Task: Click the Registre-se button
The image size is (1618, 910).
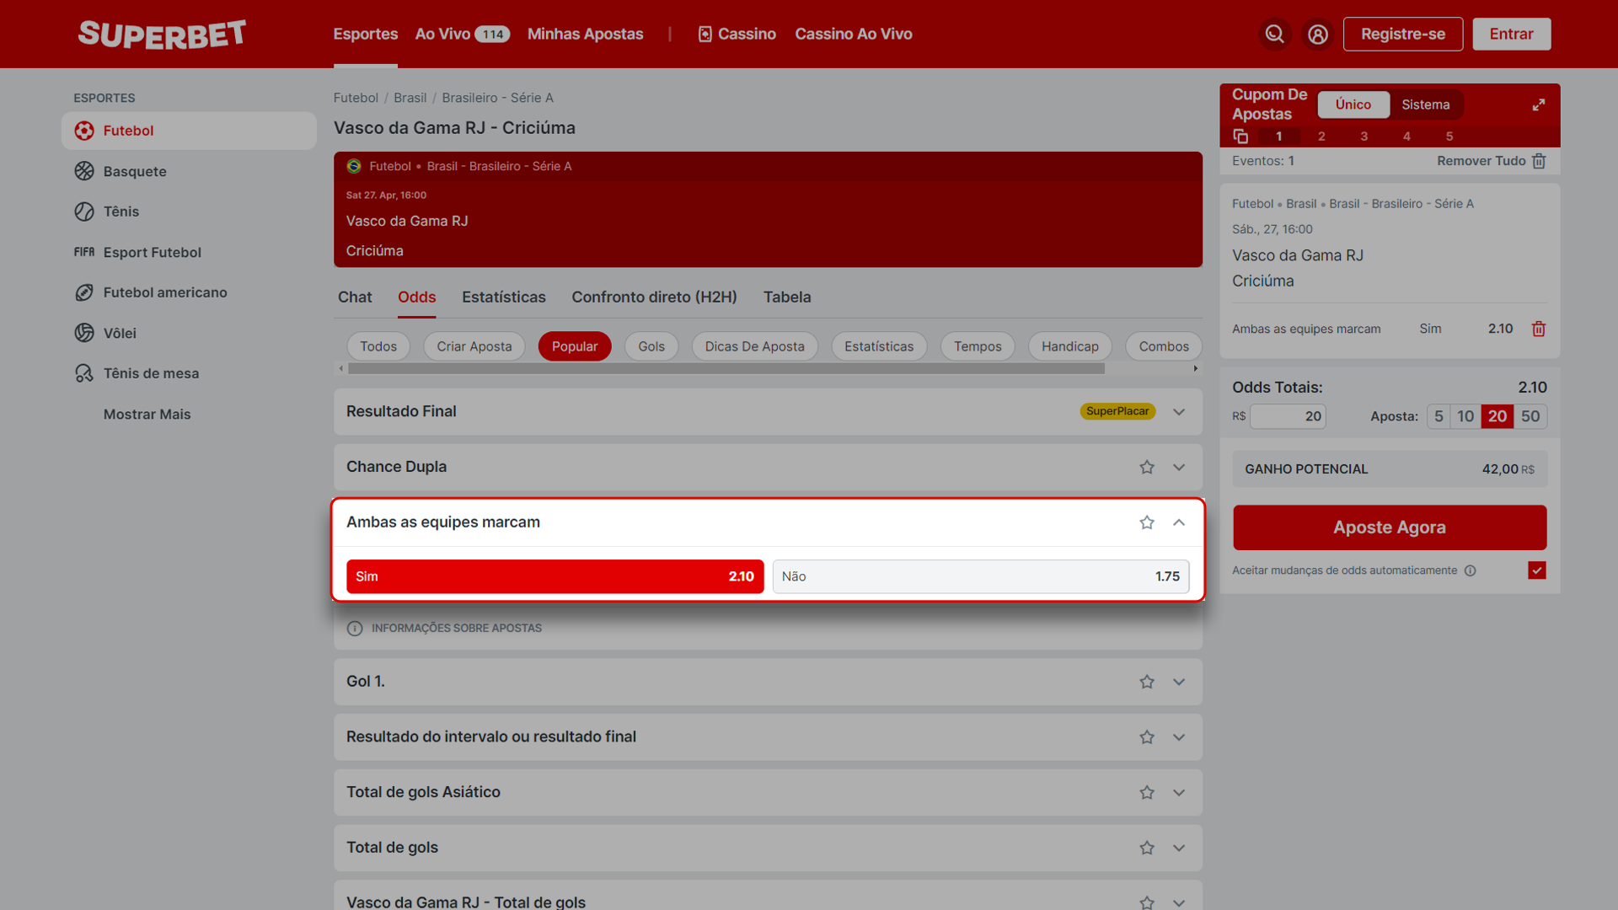Action: [x=1403, y=34]
